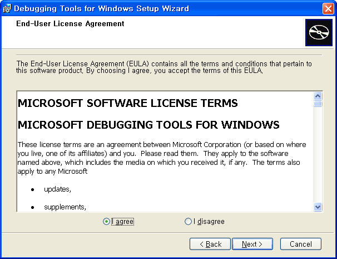This screenshot has height=259, width=337.
Task: Click the EULA description text above the license box
Action: tap(164, 67)
